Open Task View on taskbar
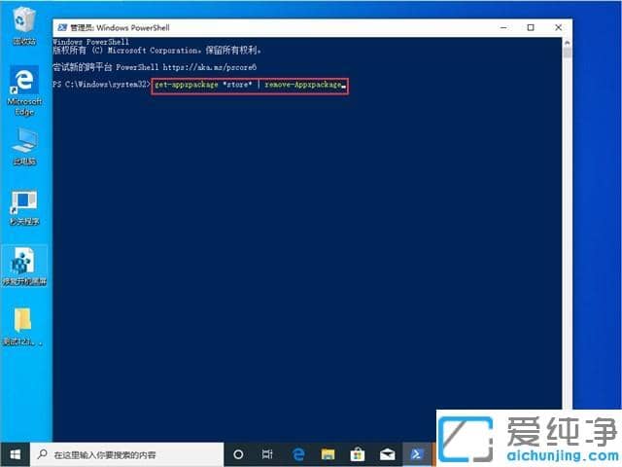 [x=267, y=454]
